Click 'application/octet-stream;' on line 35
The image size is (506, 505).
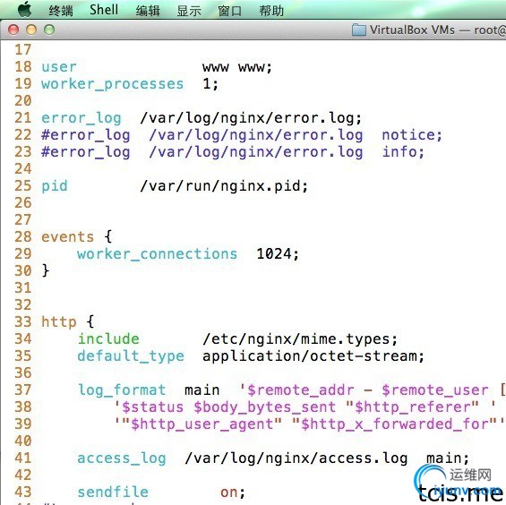click(x=313, y=356)
